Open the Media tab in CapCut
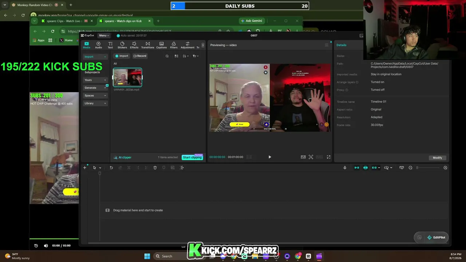The width and height of the screenshot is (466, 262). (x=86, y=45)
